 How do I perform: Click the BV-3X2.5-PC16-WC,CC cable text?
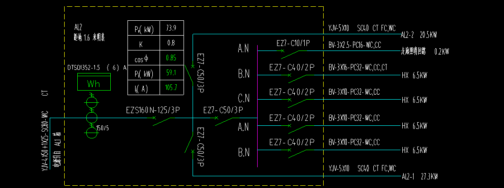tap(354, 46)
